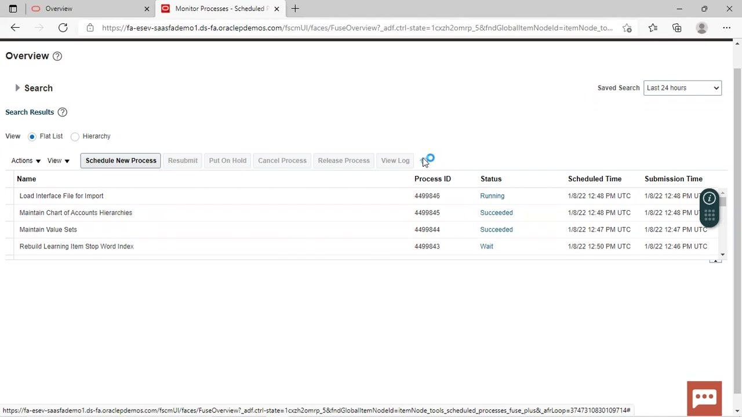This screenshot has height=417, width=742.
Task: Open the browser Favorites list
Action: [653, 28]
